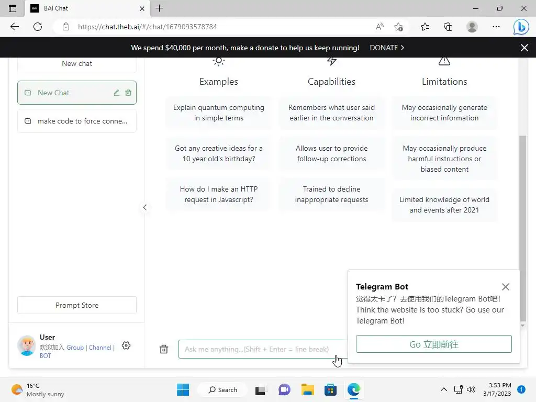This screenshot has width=536, height=402.
Task: Click the Capabilities lightning icon
Action: point(331,61)
